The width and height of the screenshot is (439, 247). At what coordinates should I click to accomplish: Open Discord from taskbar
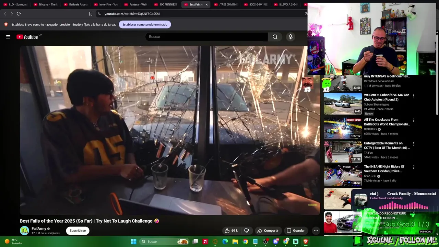(x=275, y=242)
